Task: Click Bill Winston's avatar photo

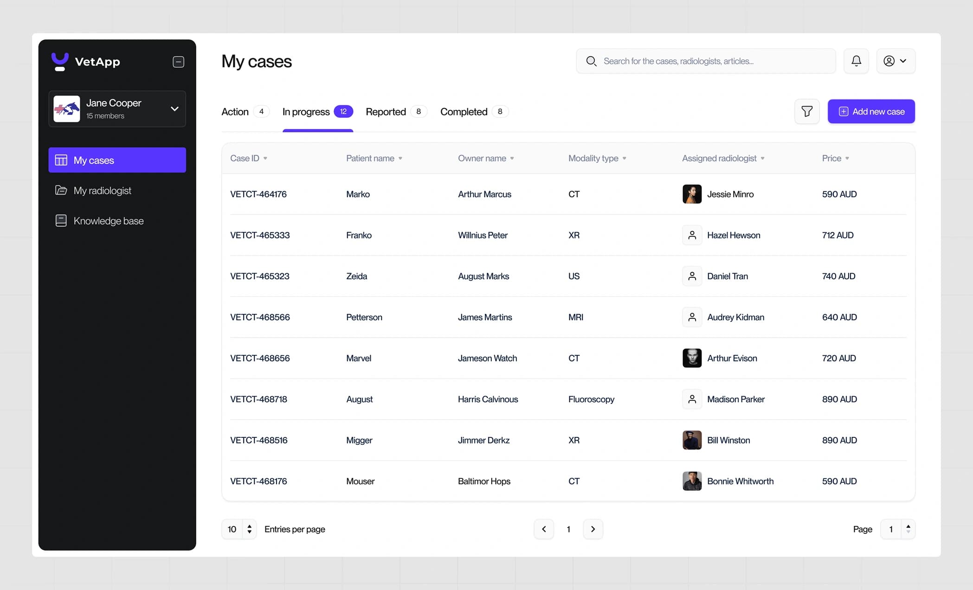Action: pyautogui.click(x=692, y=440)
